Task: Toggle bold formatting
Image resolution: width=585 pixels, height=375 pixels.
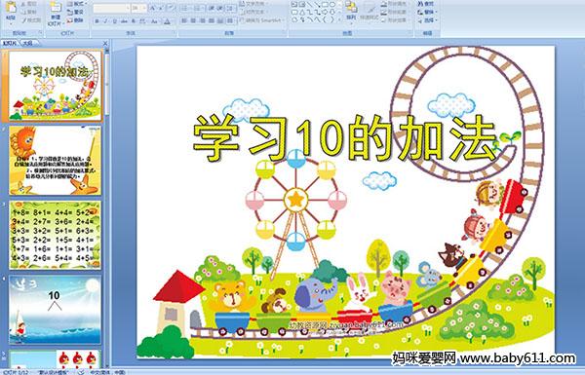Action: pos(97,21)
